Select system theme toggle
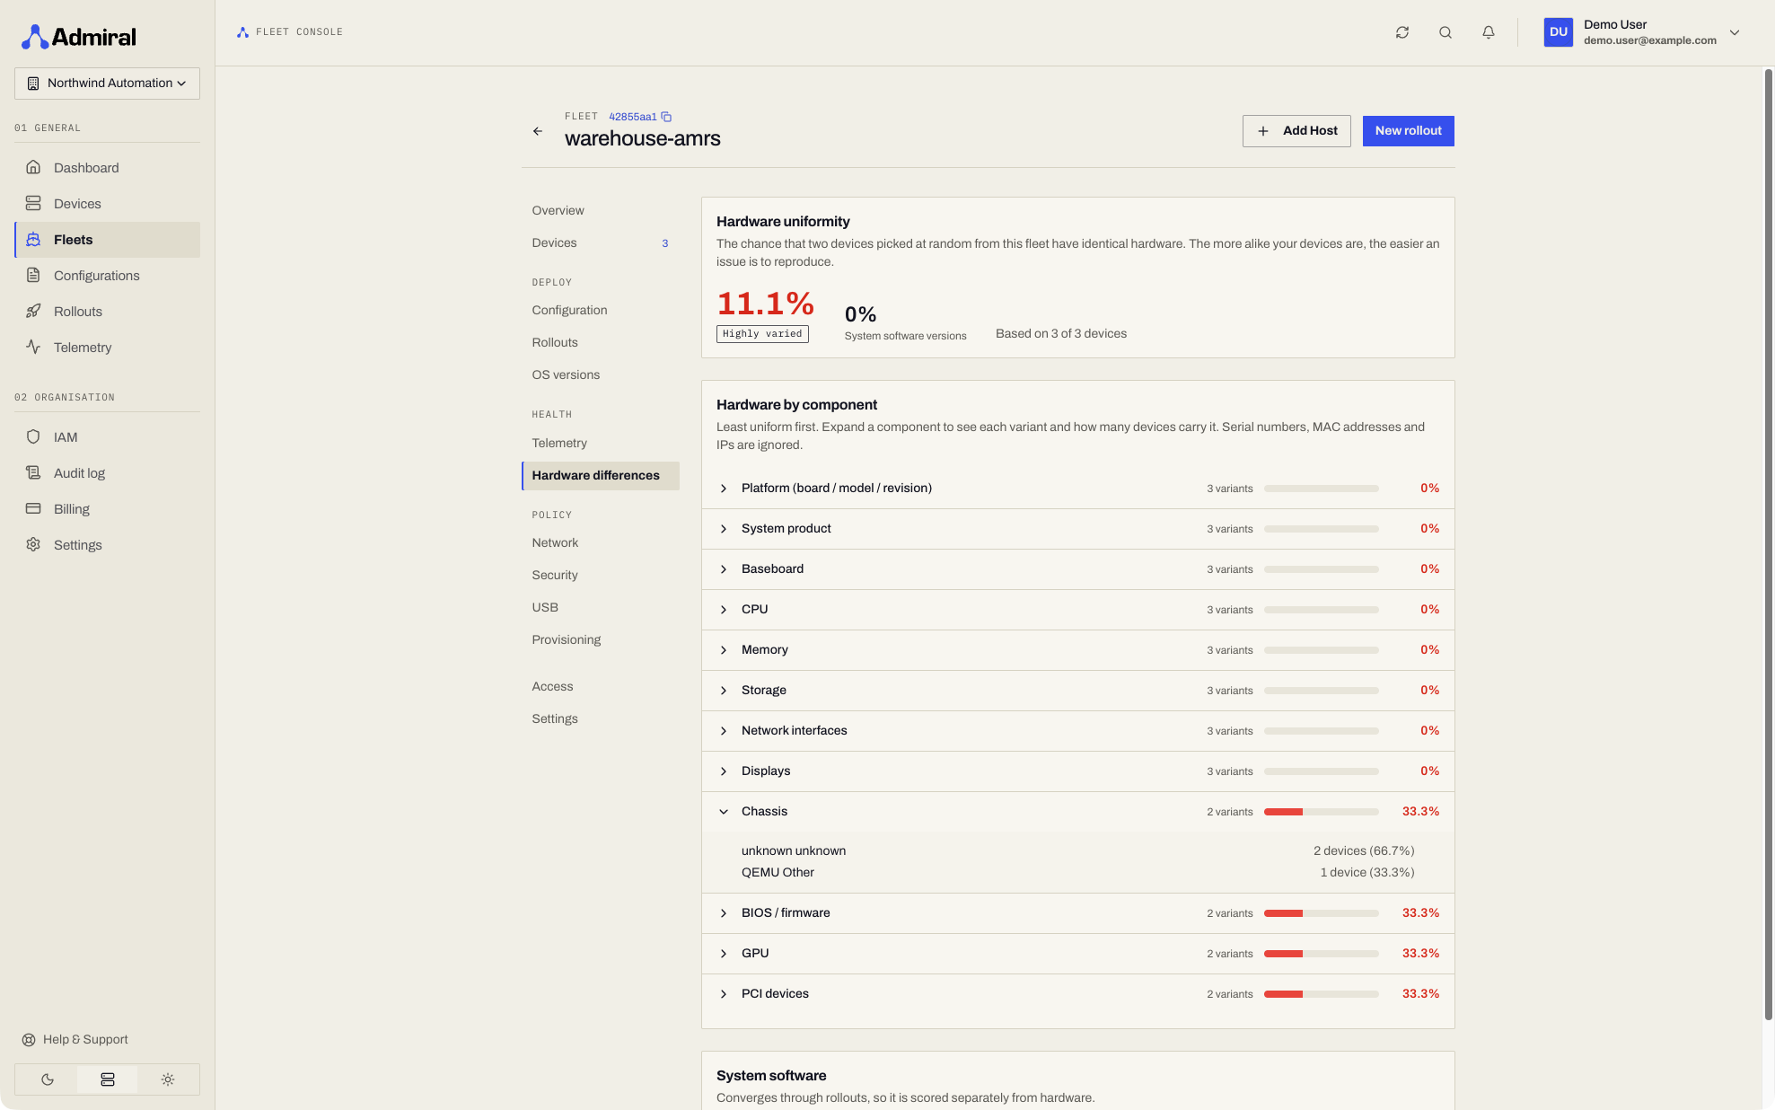 [108, 1079]
